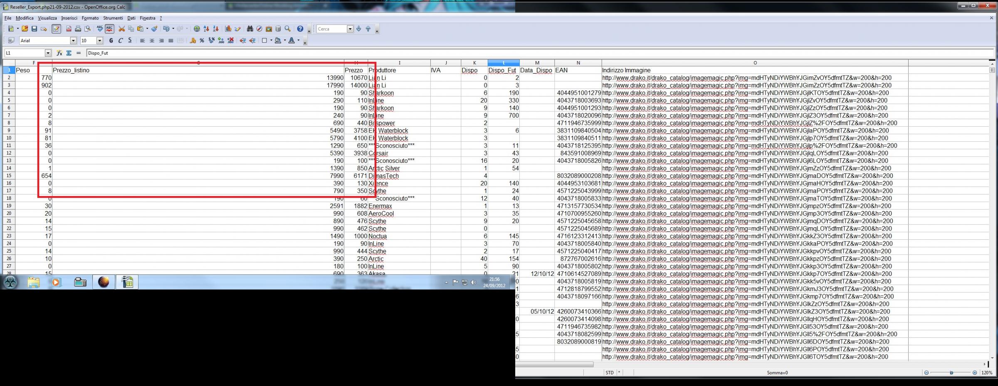The height and width of the screenshot is (386, 998).
Task: Click the Format Paintbrush icon
Action: [x=154, y=29]
